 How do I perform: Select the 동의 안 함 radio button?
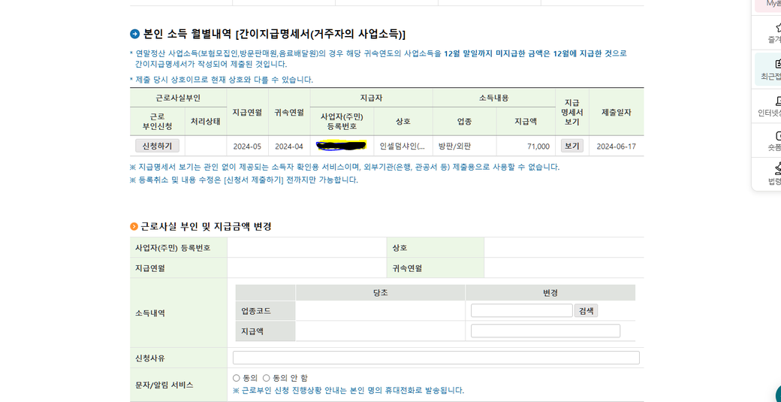click(266, 378)
